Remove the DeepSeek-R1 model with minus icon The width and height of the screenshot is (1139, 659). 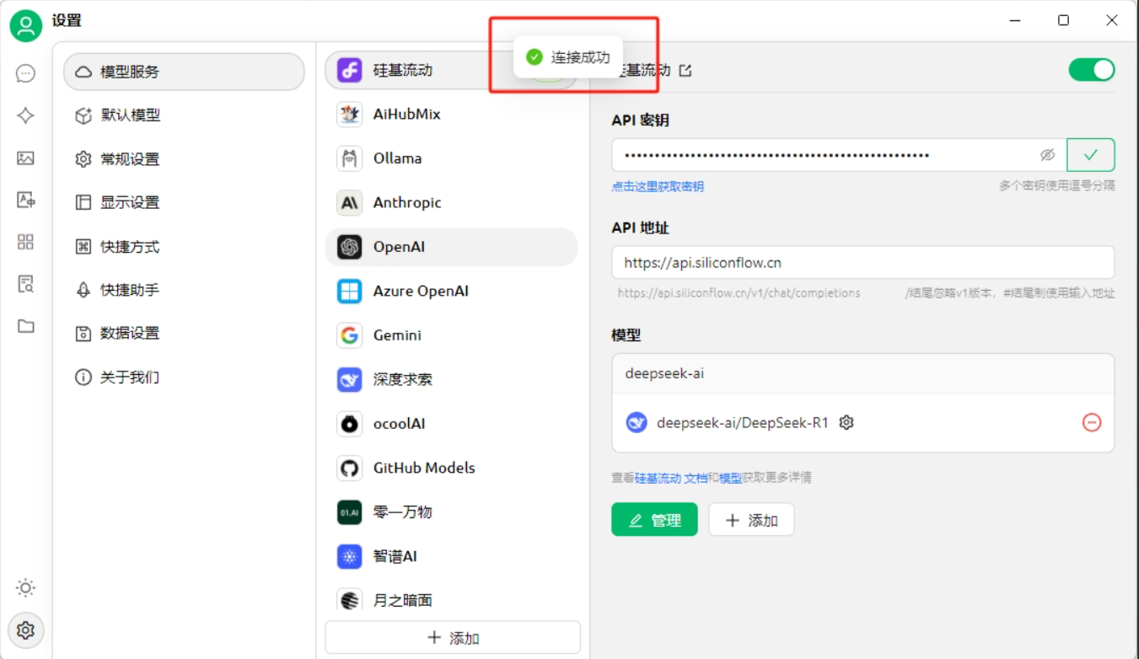click(1092, 423)
